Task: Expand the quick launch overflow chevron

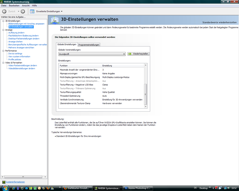Action: pos(60,187)
